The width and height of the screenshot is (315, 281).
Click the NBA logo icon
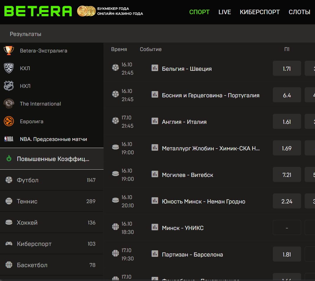9,139
